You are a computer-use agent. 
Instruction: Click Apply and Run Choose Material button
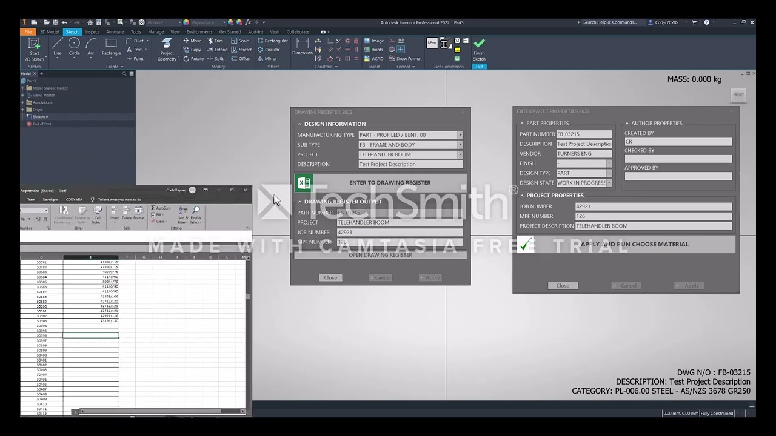tap(626, 244)
